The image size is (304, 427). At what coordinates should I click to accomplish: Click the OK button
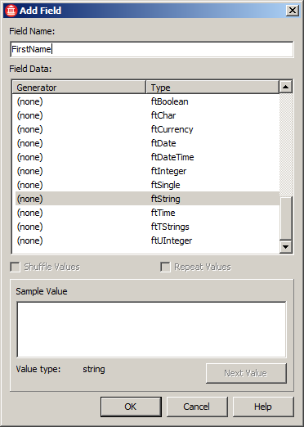point(131,407)
